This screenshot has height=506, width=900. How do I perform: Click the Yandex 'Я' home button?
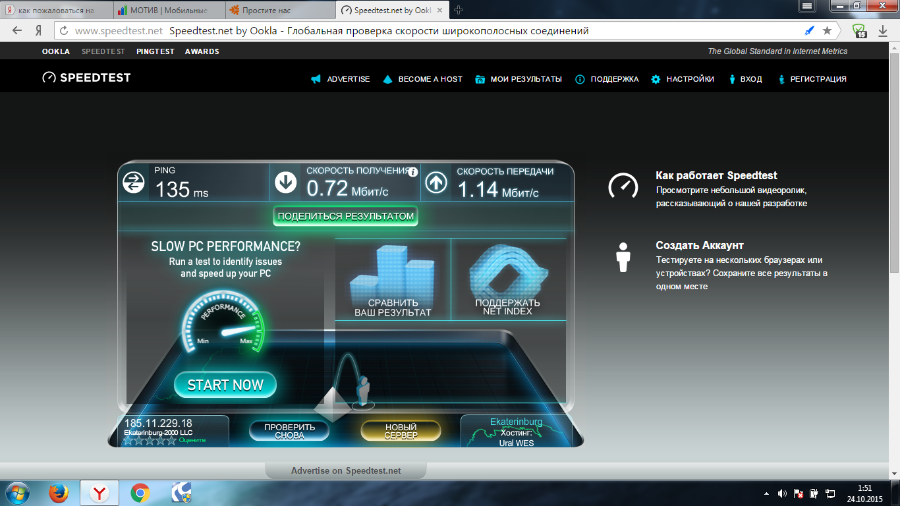coord(39,31)
